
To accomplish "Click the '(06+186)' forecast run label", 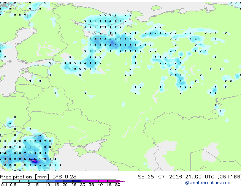I will tap(229, 177).
